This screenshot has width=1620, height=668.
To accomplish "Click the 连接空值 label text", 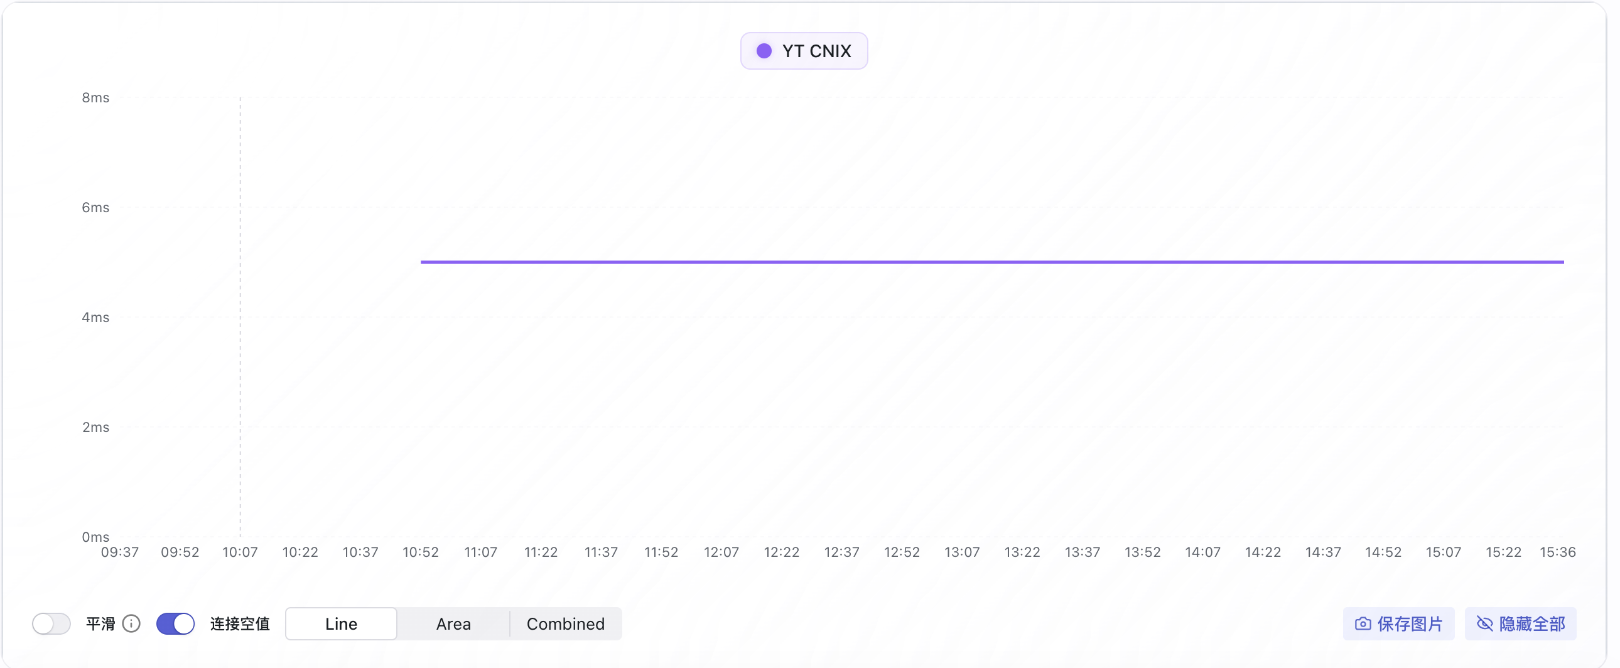I will pyautogui.click(x=240, y=623).
